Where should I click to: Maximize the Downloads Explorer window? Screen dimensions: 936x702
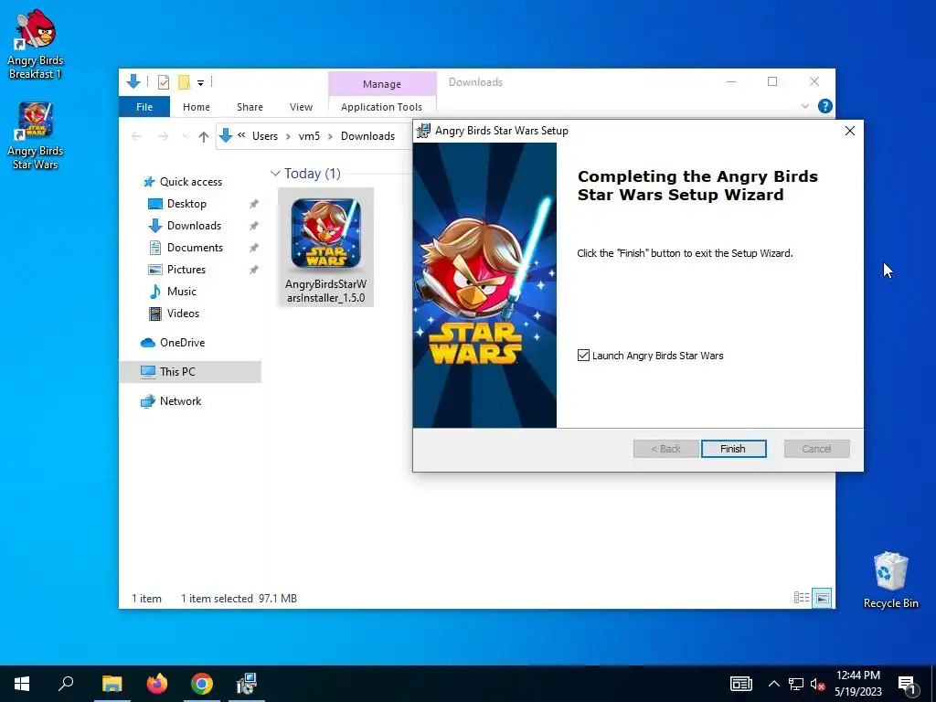772,81
